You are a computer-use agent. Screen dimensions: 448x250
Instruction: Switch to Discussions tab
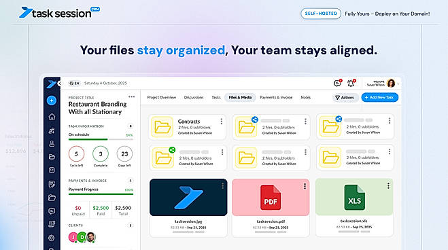tap(194, 97)
